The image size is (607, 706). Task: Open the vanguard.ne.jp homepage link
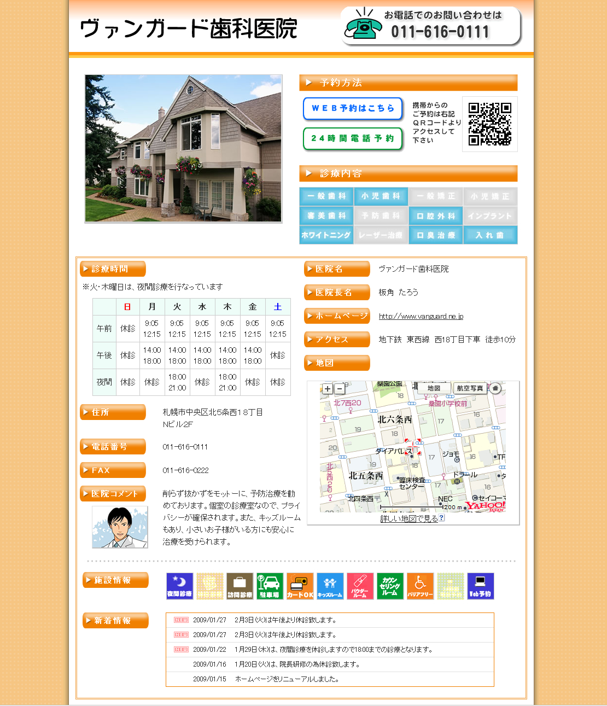(421, 316)
